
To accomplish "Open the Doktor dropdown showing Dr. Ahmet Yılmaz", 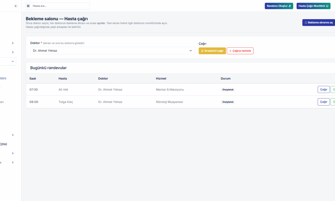I will [112, 51].
